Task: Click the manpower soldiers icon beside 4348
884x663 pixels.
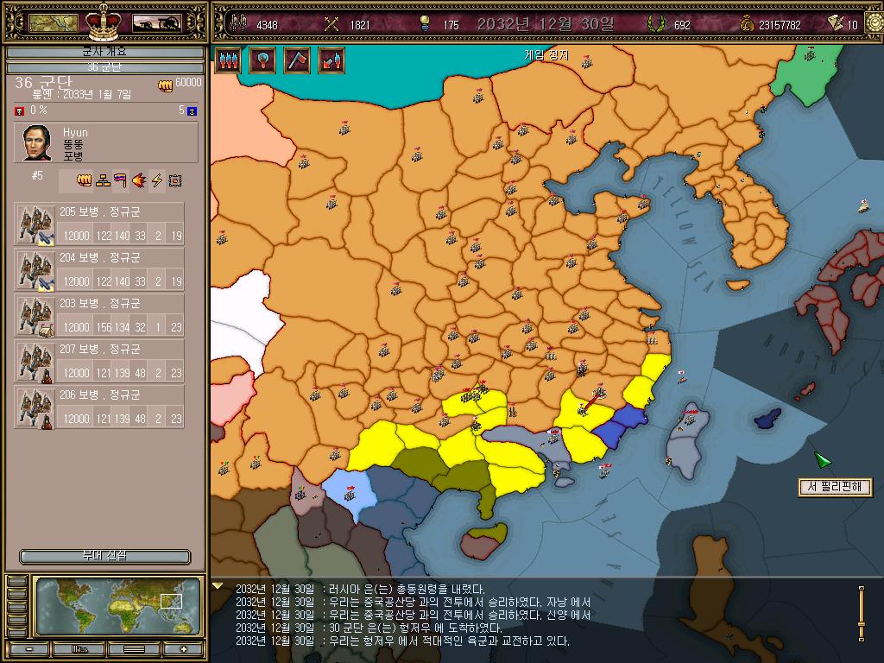Action: pos(240,23)
